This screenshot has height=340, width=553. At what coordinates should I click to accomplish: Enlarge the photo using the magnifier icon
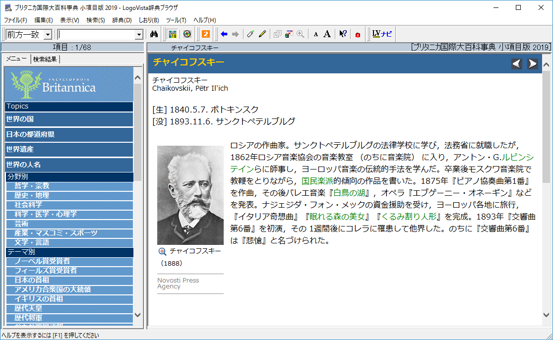coord(162,252)
